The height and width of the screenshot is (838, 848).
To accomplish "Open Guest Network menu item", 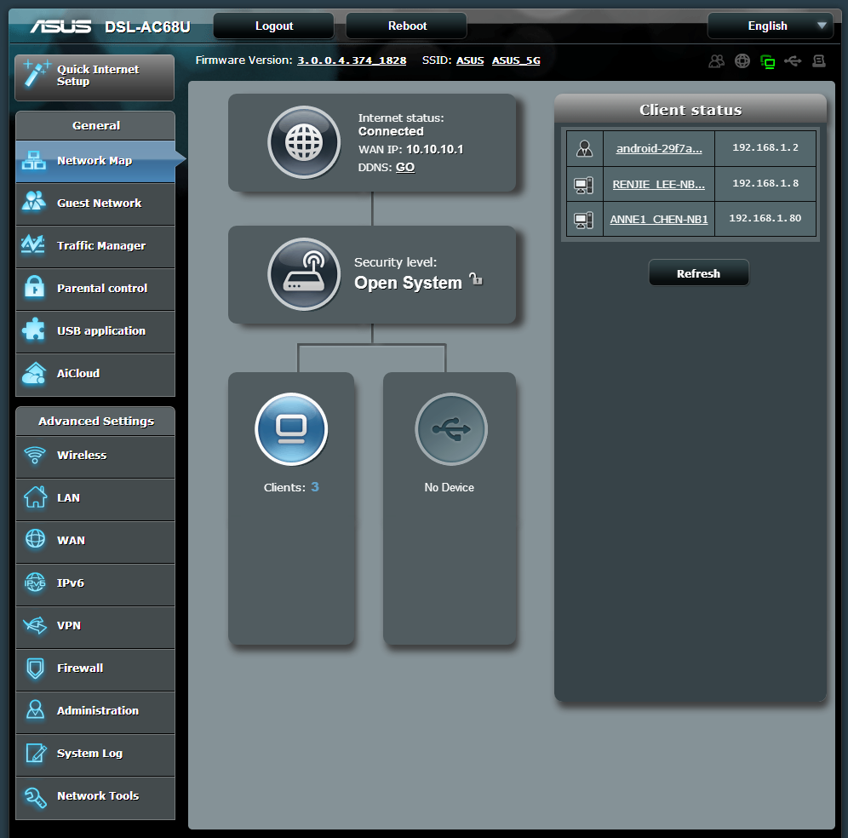I will (95, 204).
